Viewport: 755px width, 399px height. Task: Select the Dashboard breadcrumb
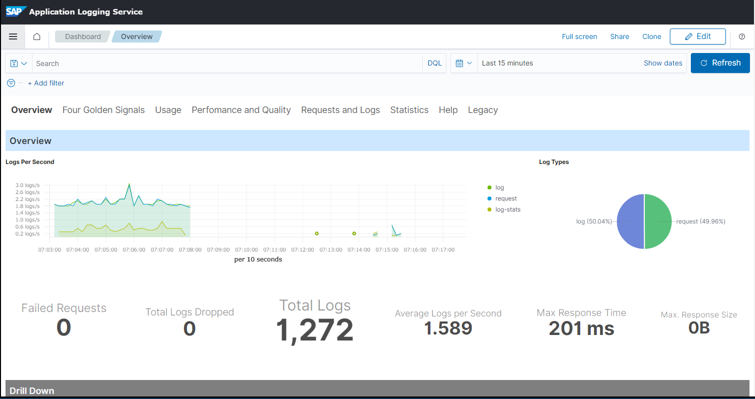click(83, 36)
